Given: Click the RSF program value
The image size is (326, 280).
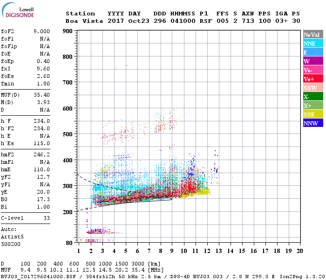Looking at the screenshot, I should coord(206,21).
